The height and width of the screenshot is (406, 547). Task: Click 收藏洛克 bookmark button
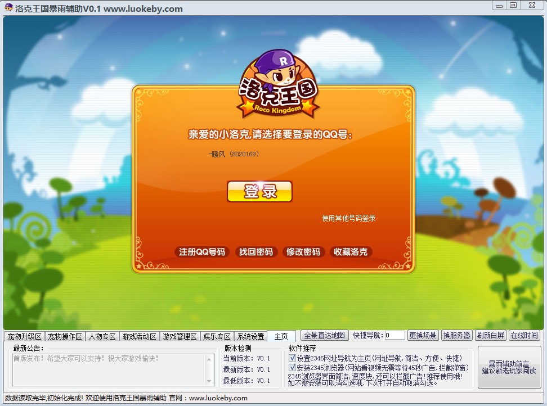coord(351,252)
